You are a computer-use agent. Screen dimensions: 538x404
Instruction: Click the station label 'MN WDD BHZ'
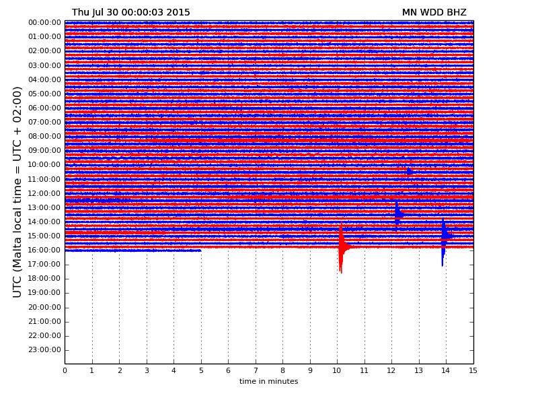(x=434, y=12)
